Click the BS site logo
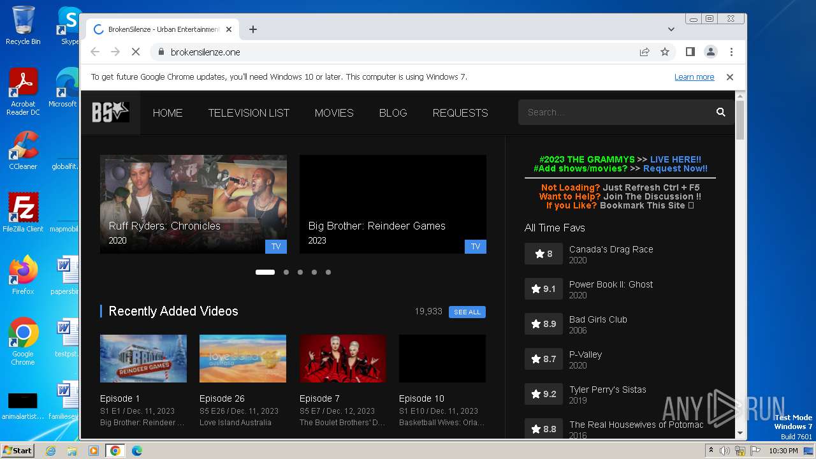This screenshot has width=816, height=459. coord(110,112)
